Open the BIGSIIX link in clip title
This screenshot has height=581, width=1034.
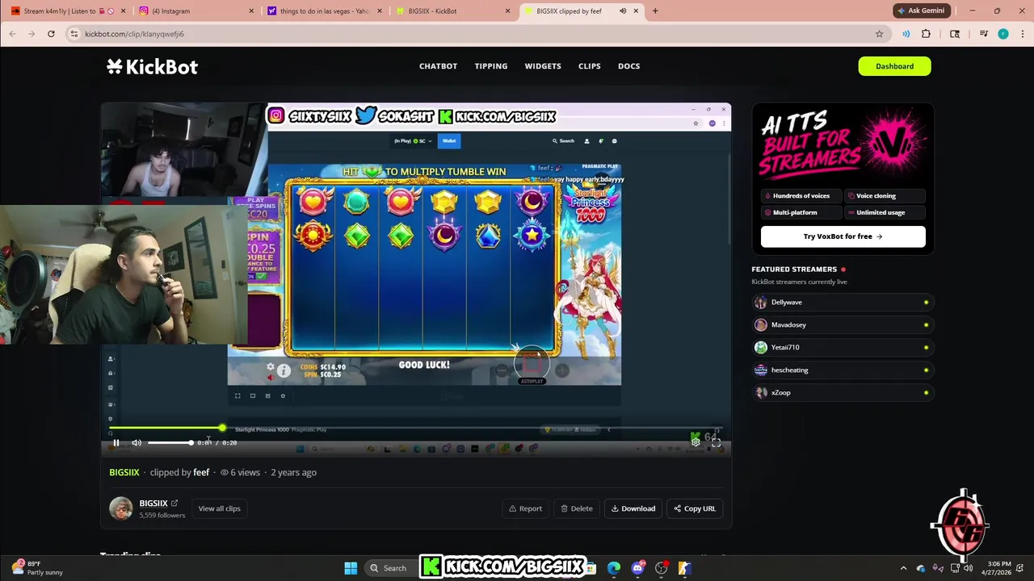(x=124, y=472)
